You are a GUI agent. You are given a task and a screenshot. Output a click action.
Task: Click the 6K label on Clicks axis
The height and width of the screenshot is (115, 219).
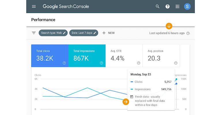[x=36, y=79]
